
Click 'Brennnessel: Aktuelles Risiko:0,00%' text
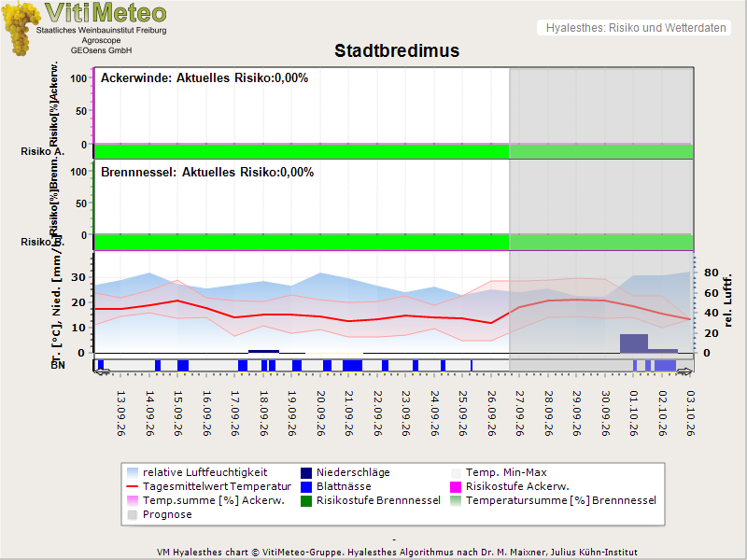coord(207,173)
